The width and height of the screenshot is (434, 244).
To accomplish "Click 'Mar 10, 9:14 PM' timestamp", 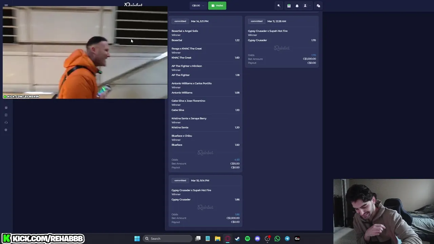I will [x=200, y=180].
